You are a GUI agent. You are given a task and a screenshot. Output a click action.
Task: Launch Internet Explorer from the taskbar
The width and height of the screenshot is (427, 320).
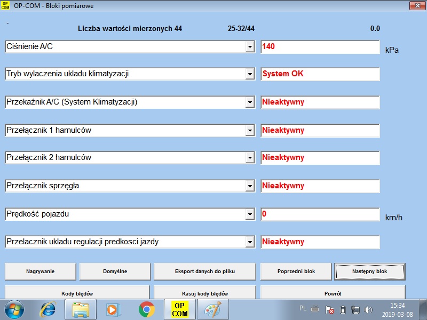click(x=48, y=309)
